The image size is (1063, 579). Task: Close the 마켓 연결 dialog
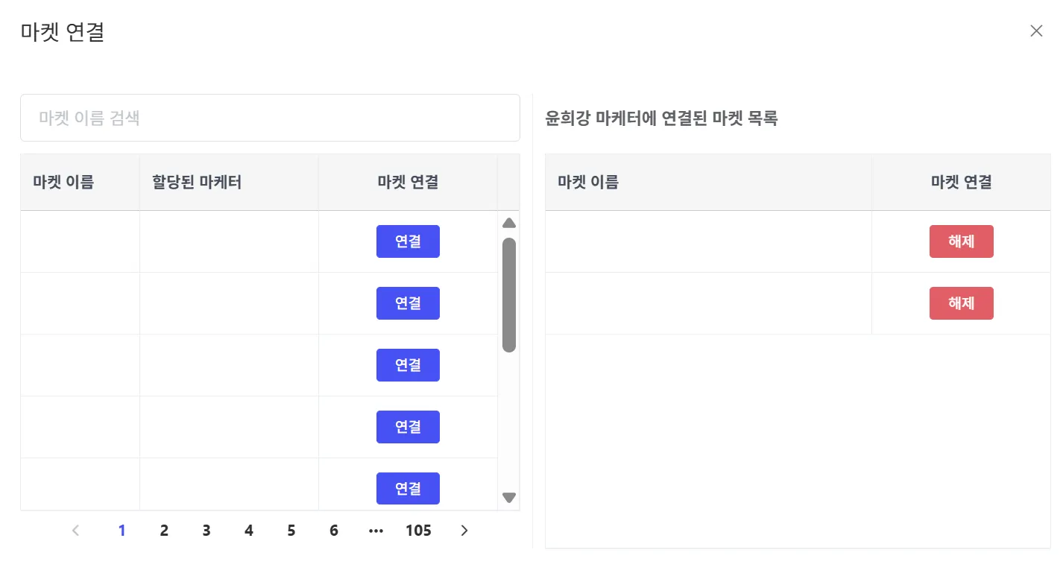(x=1035, y=31)
